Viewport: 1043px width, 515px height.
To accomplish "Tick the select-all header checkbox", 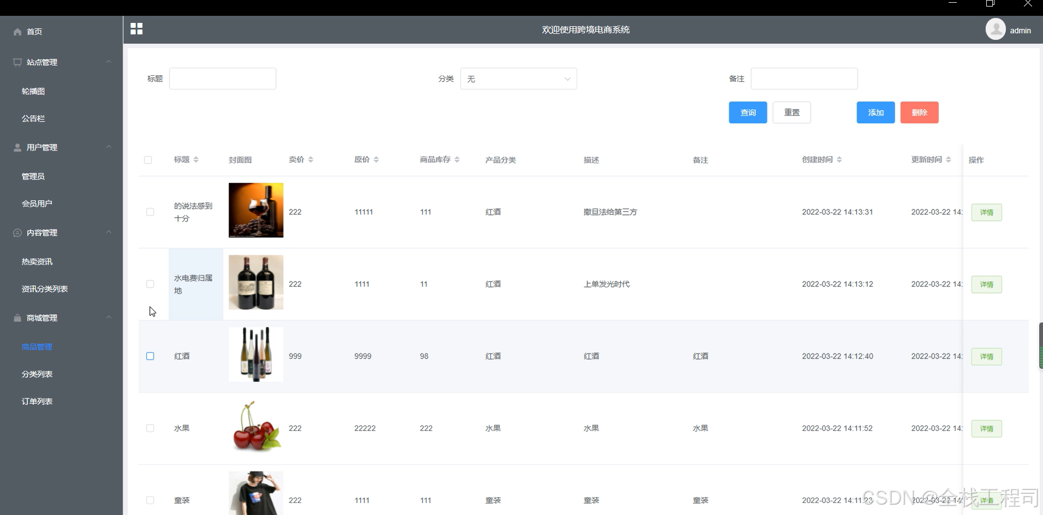I will [148, 160].
